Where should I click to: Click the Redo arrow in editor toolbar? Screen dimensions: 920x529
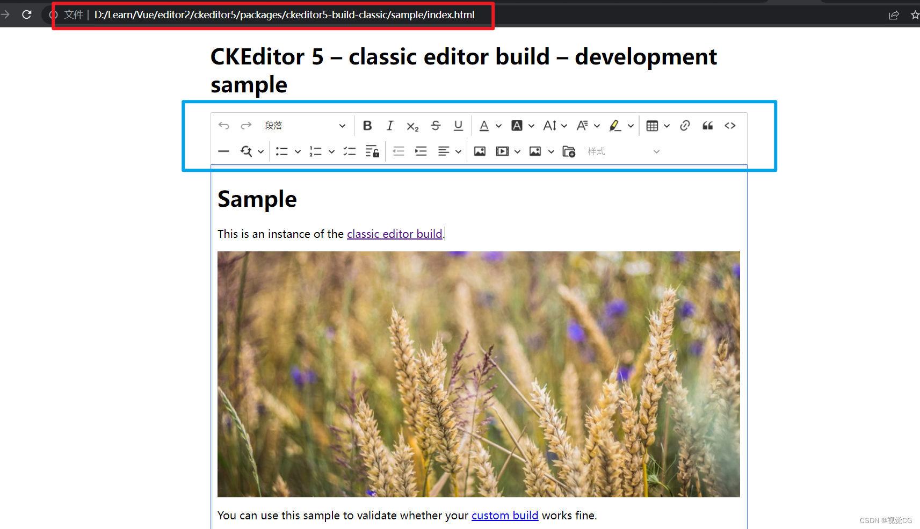click(x=246, y=126)
